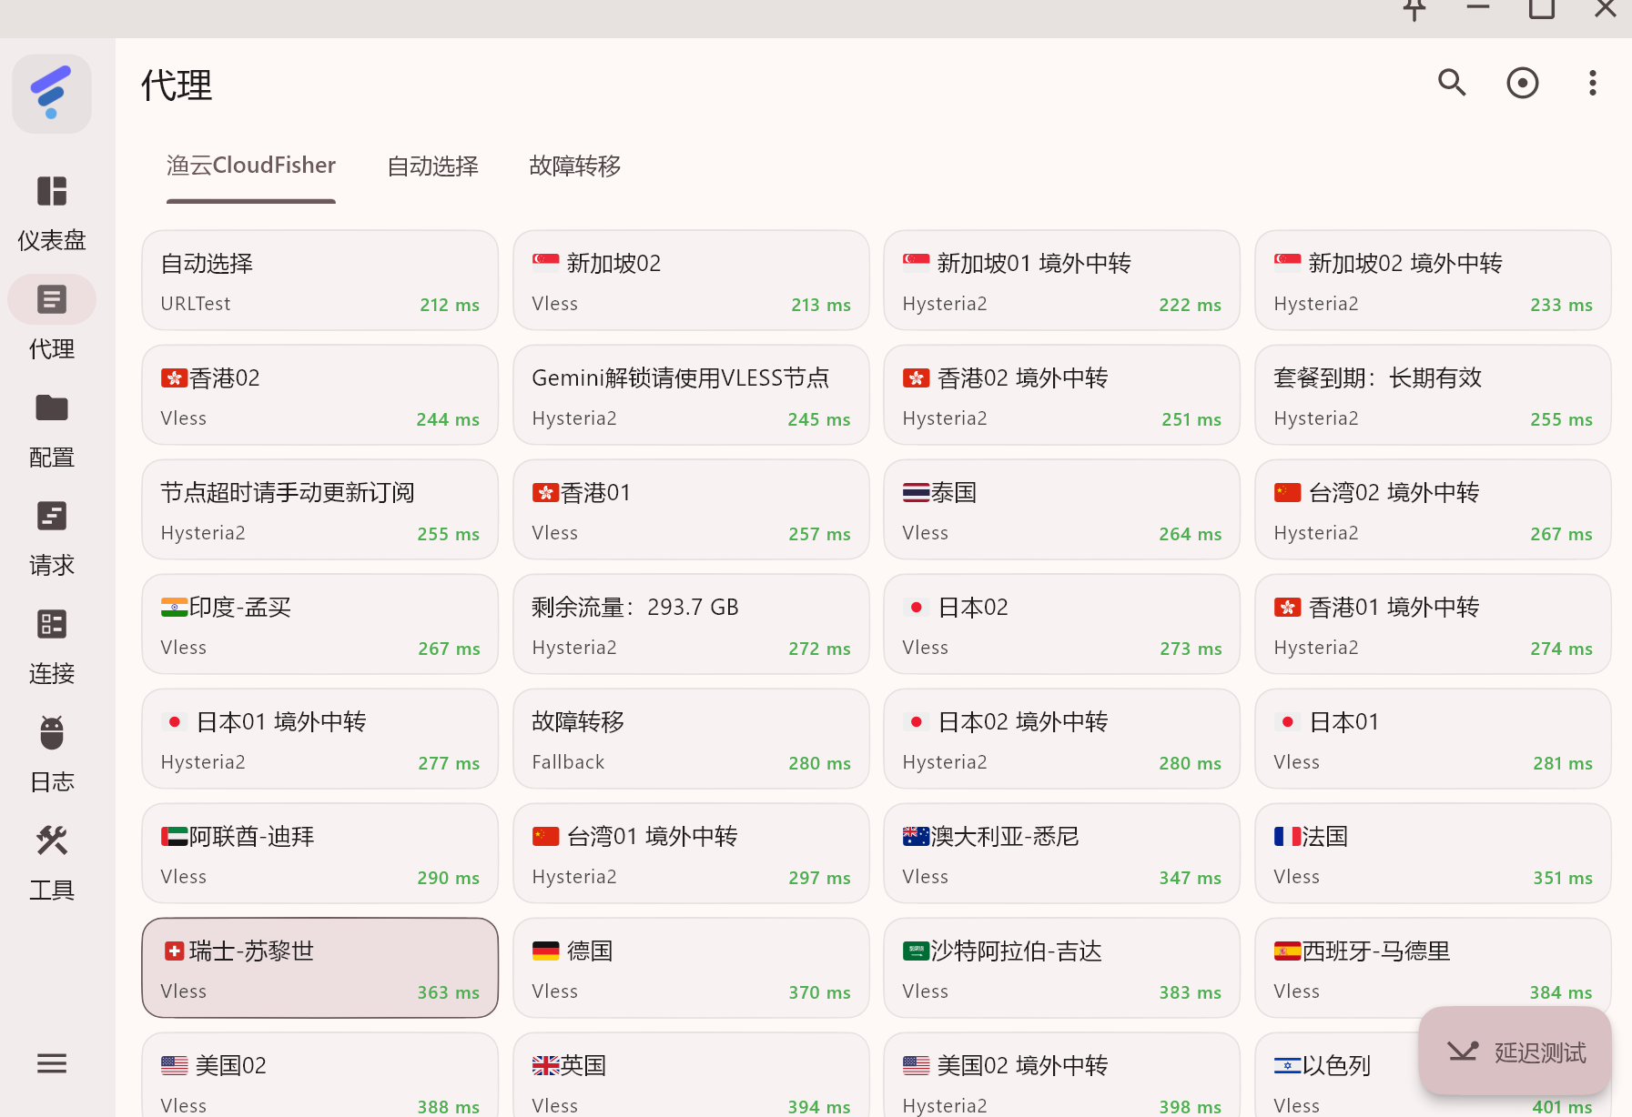Switch to the 自动选择 tab
This screenshot has height=1117, width=1632.
tap(433, 166)
